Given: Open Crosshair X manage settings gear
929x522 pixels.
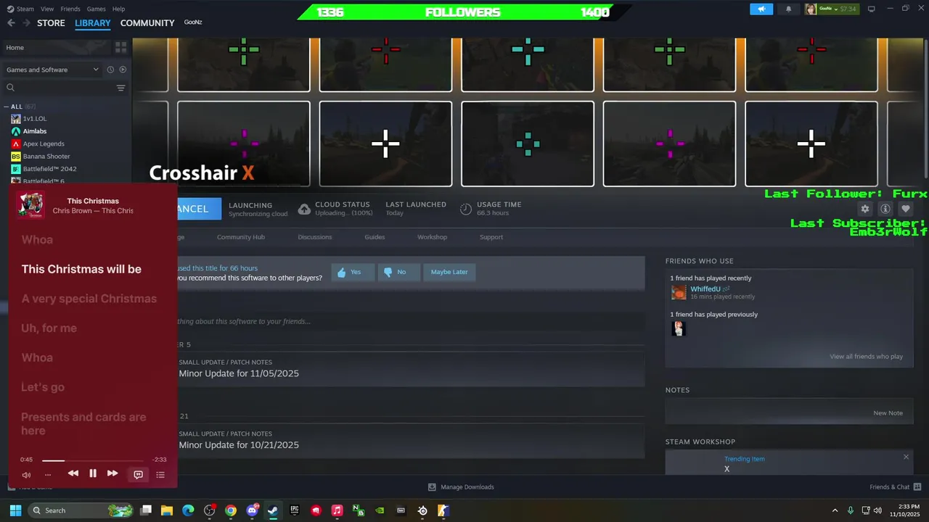Looking at the screenshot, I should click(864, 209).
